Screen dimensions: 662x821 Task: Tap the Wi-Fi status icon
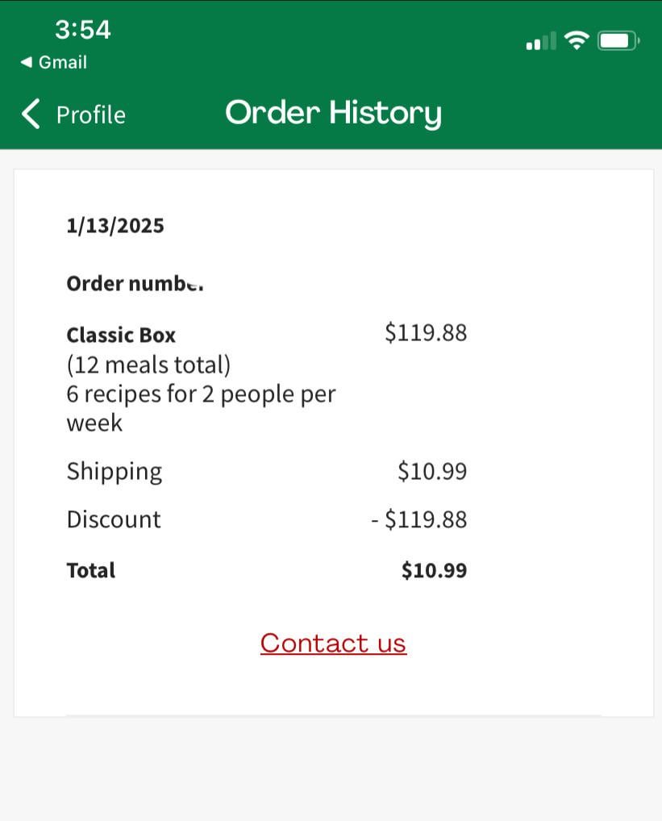(576, 40)
